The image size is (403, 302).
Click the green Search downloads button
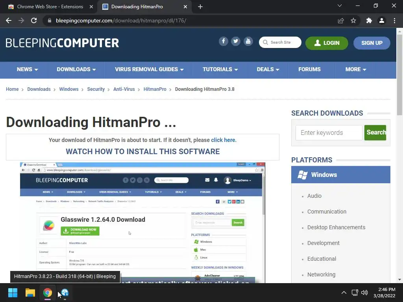coord(375,133)
